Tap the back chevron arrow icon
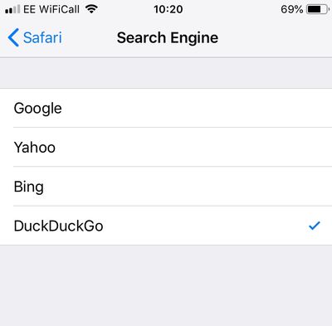This screenshot has width=332, height=326. (13, 37)
